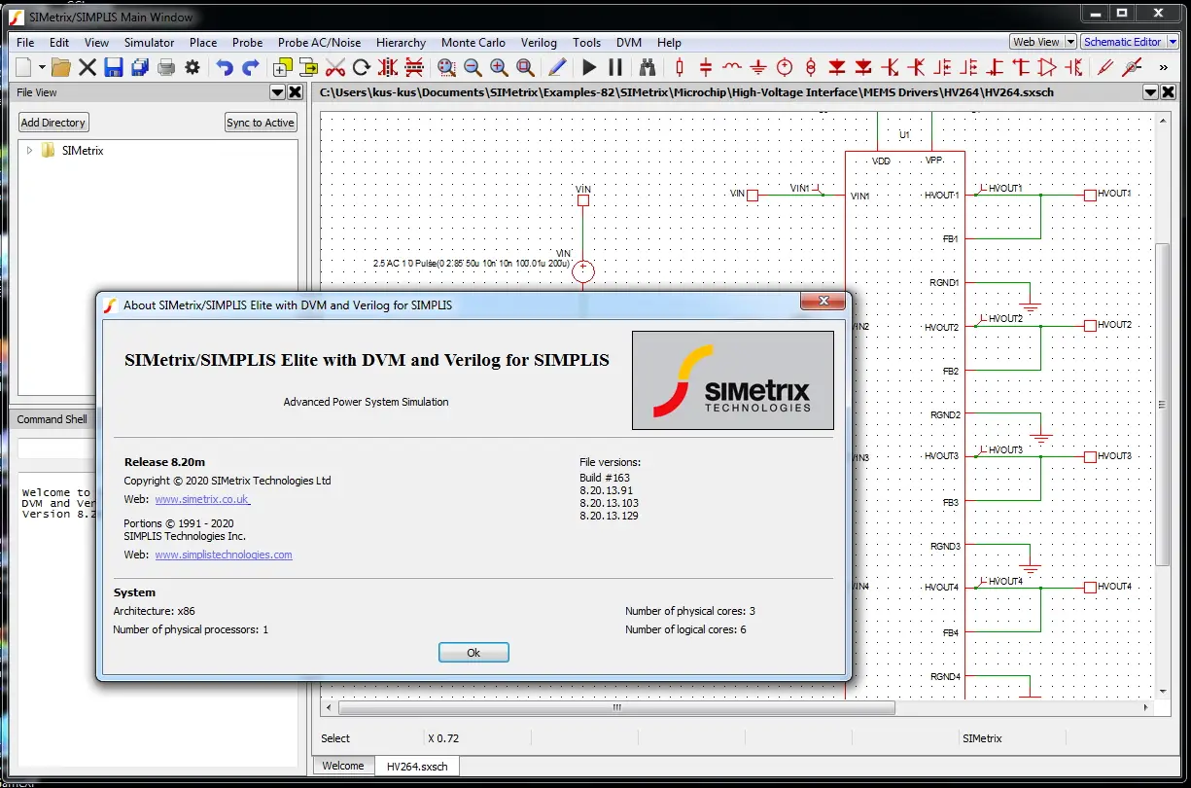Cut selection with the red scissors icon
This screenshot has width=1191, height=788.
[x=335, y=67]
